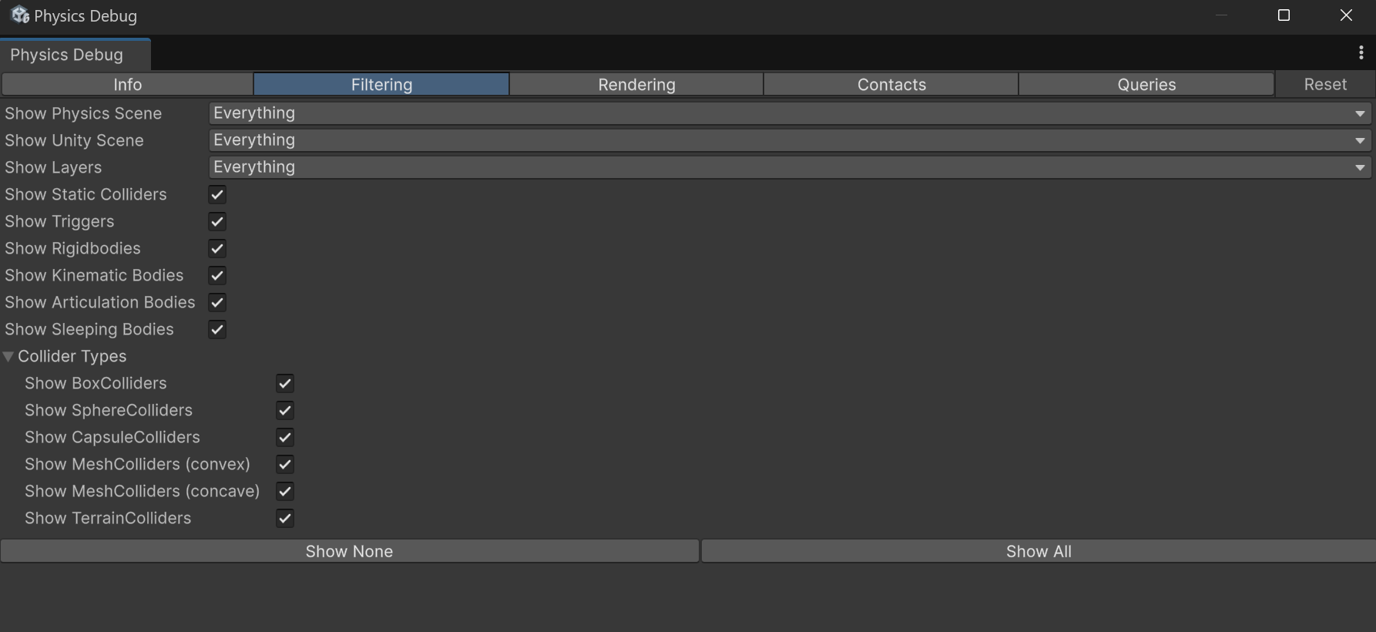Image resolution: width=1376 pixels, height=632 pixels.
Task: Select the Queries tab
Action: click(1146, 85)
